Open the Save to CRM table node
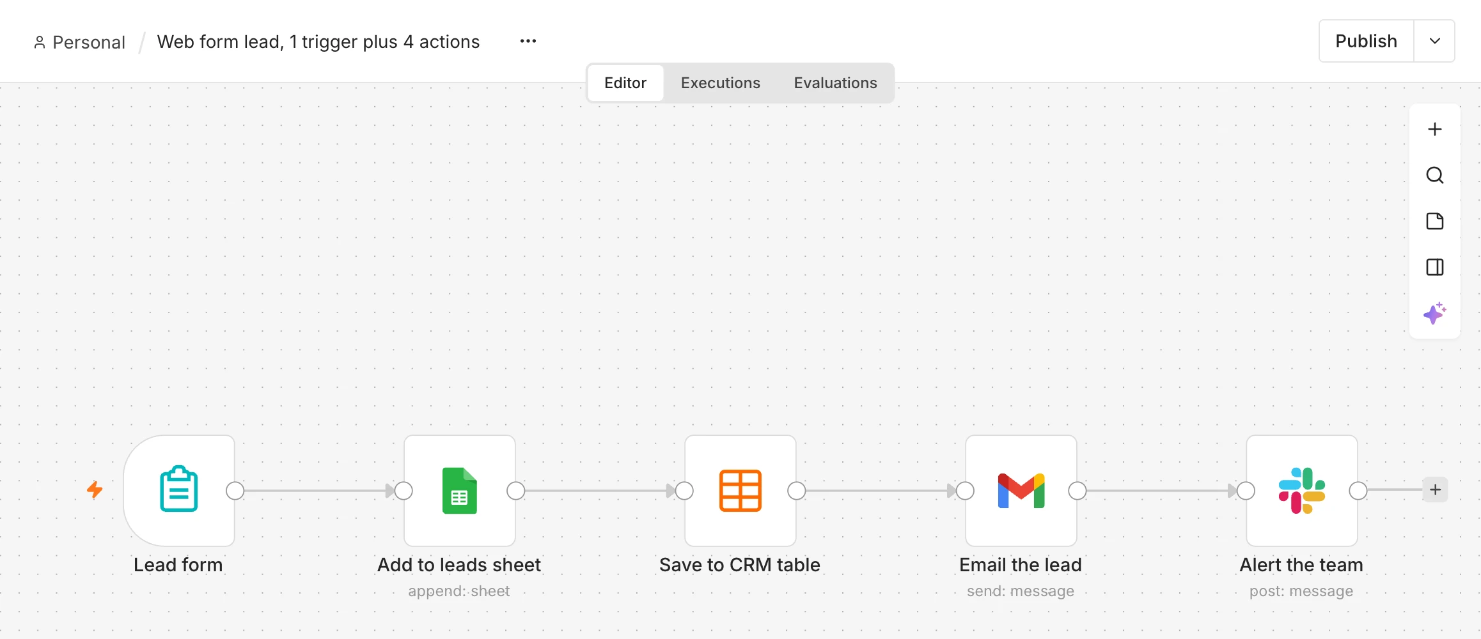 740,490
